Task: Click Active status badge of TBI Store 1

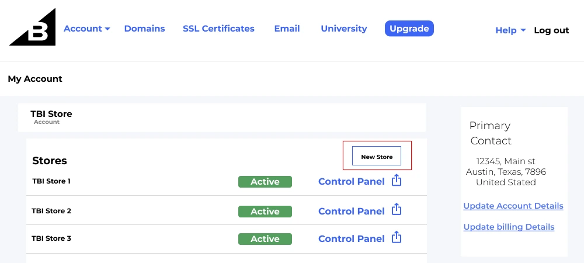Action: pos(265,182)
